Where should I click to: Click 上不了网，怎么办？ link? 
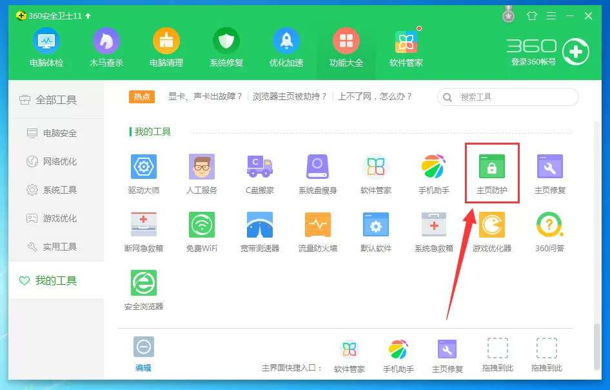pyautogui.click(x=375, y=96)
